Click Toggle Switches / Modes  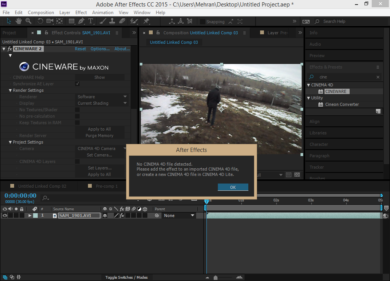click(x=126, y=278)
